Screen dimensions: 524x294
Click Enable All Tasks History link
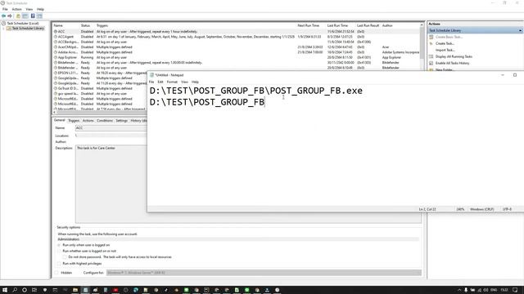tap(453, 63)
